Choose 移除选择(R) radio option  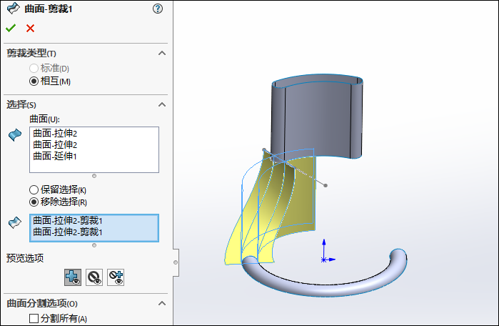pyautogui.click(x=34, y=202)
